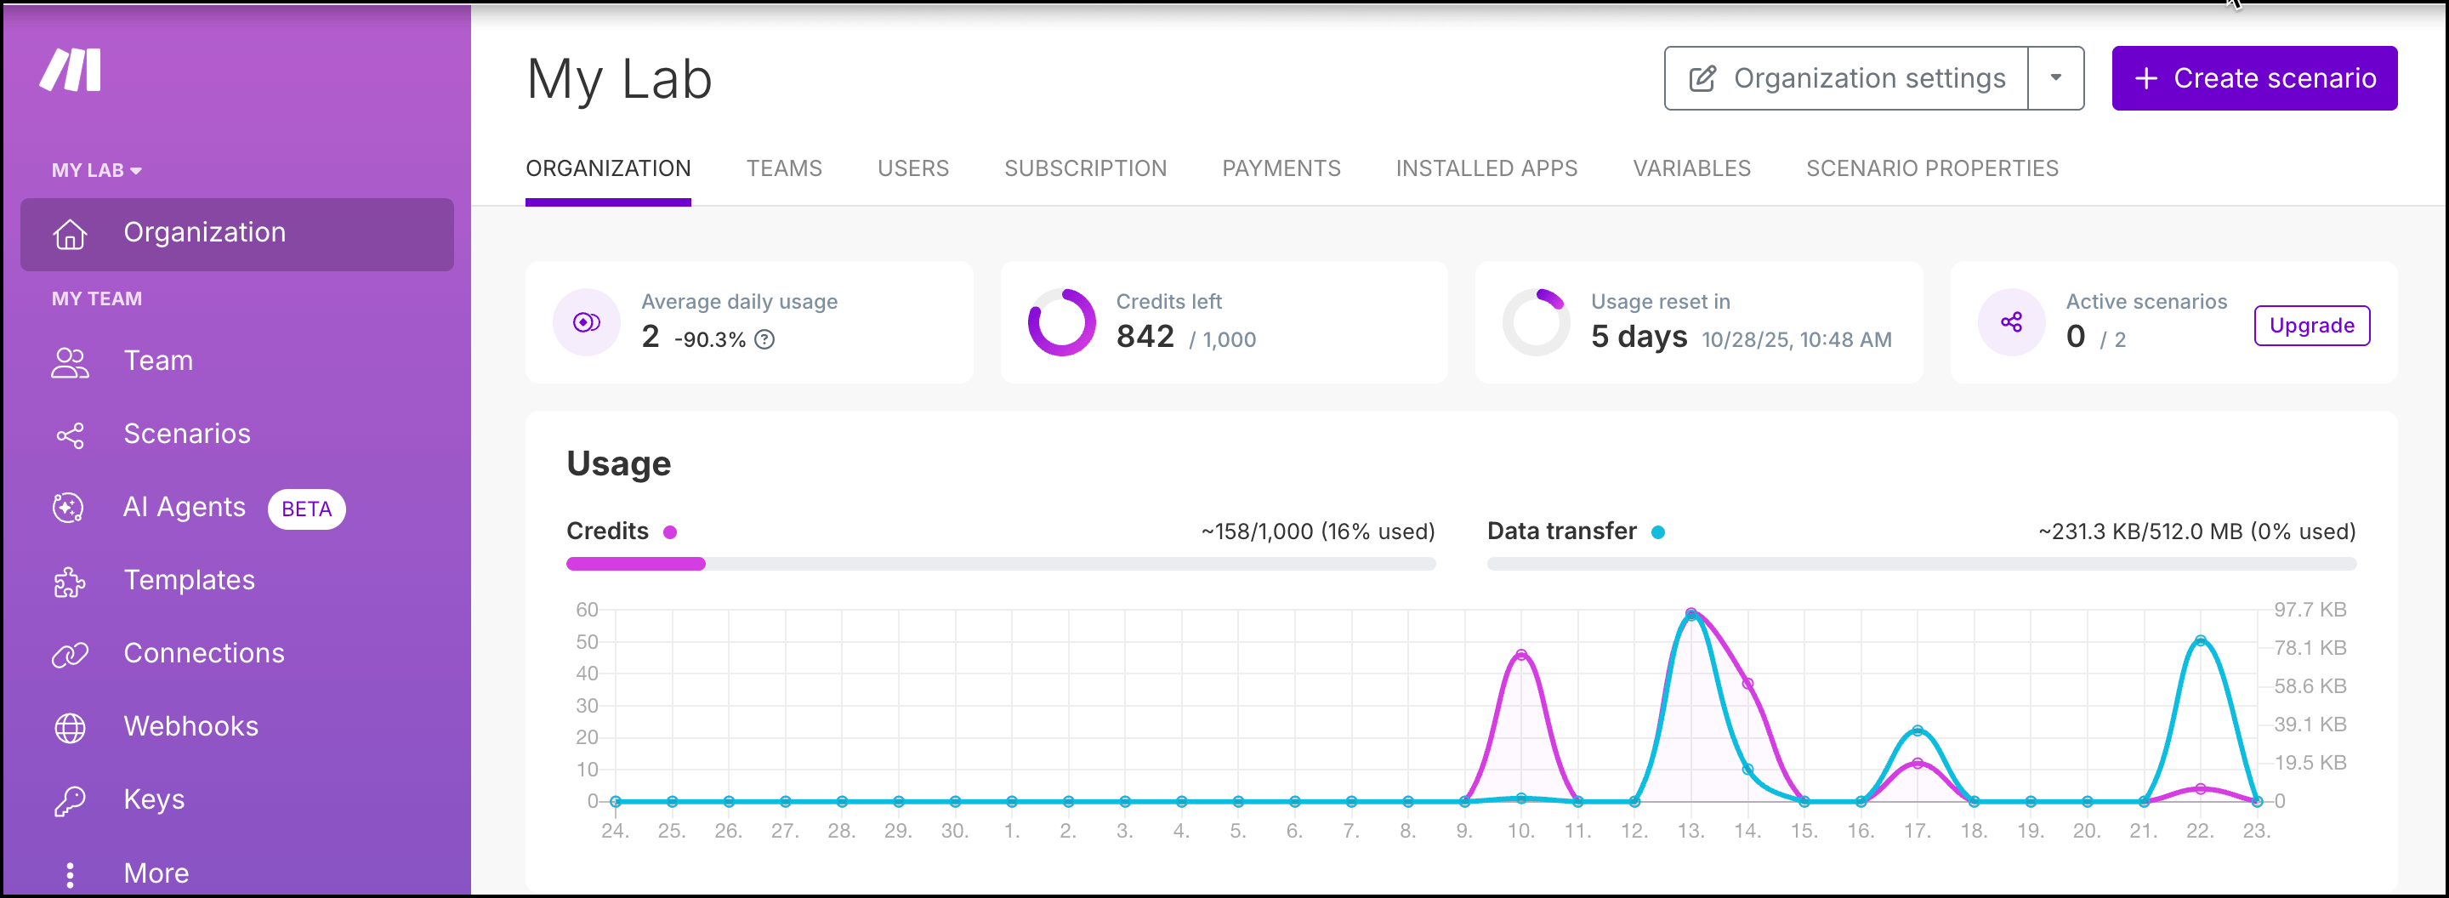Open the Organization settings dropdown arrow
The height and width of the screenshot is (898, 2449).
pos(2055,78)
